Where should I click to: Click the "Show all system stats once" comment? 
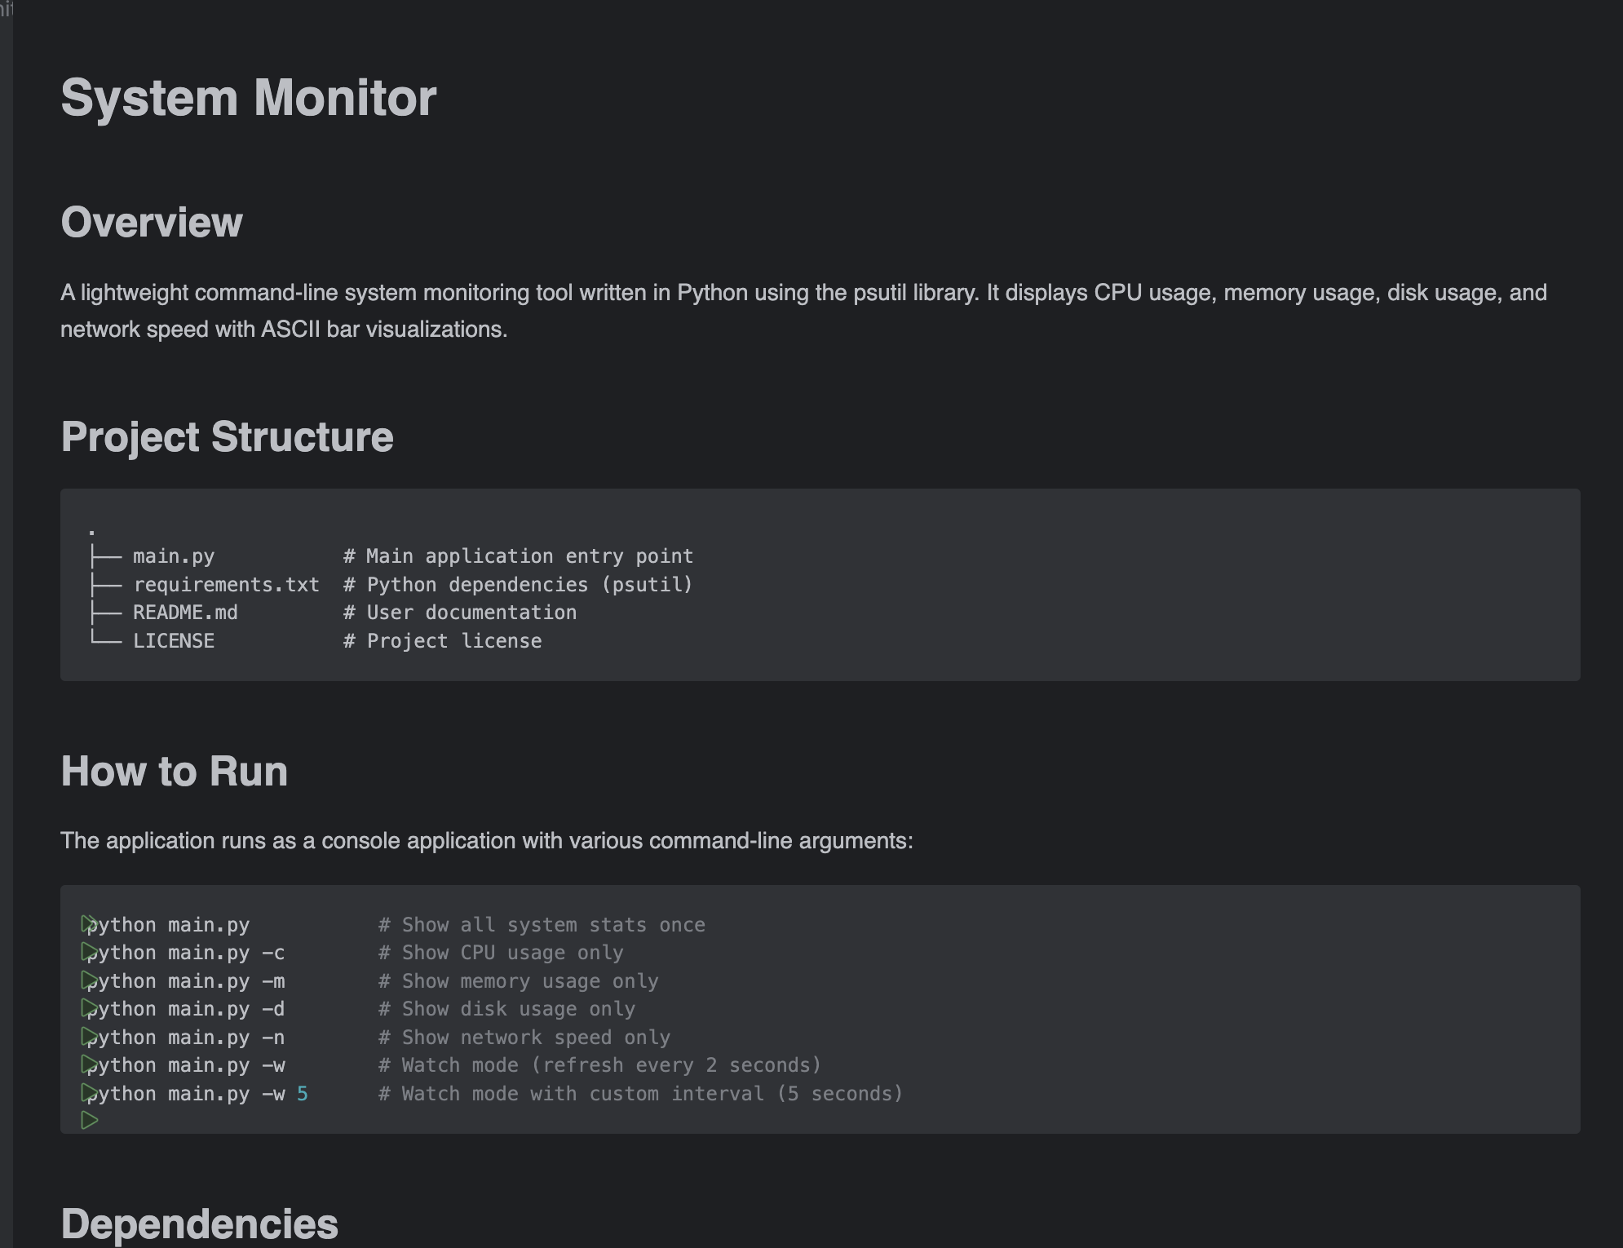click(x=542, y=925)
